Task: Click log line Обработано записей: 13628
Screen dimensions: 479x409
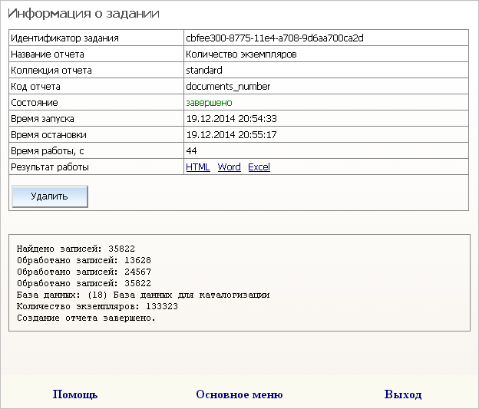Action: pyautogui.click(x=84, y=260)
